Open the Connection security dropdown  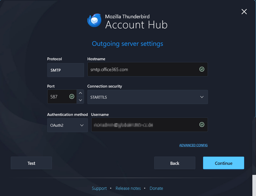[148, 97]
